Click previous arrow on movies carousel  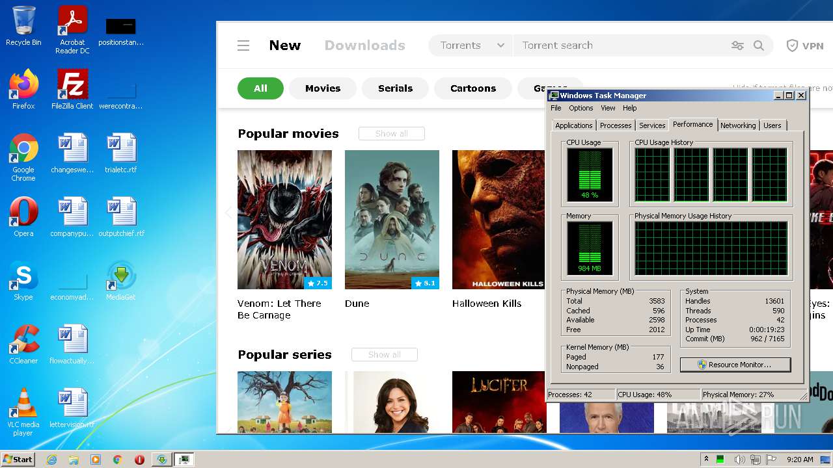click(228, 213)
